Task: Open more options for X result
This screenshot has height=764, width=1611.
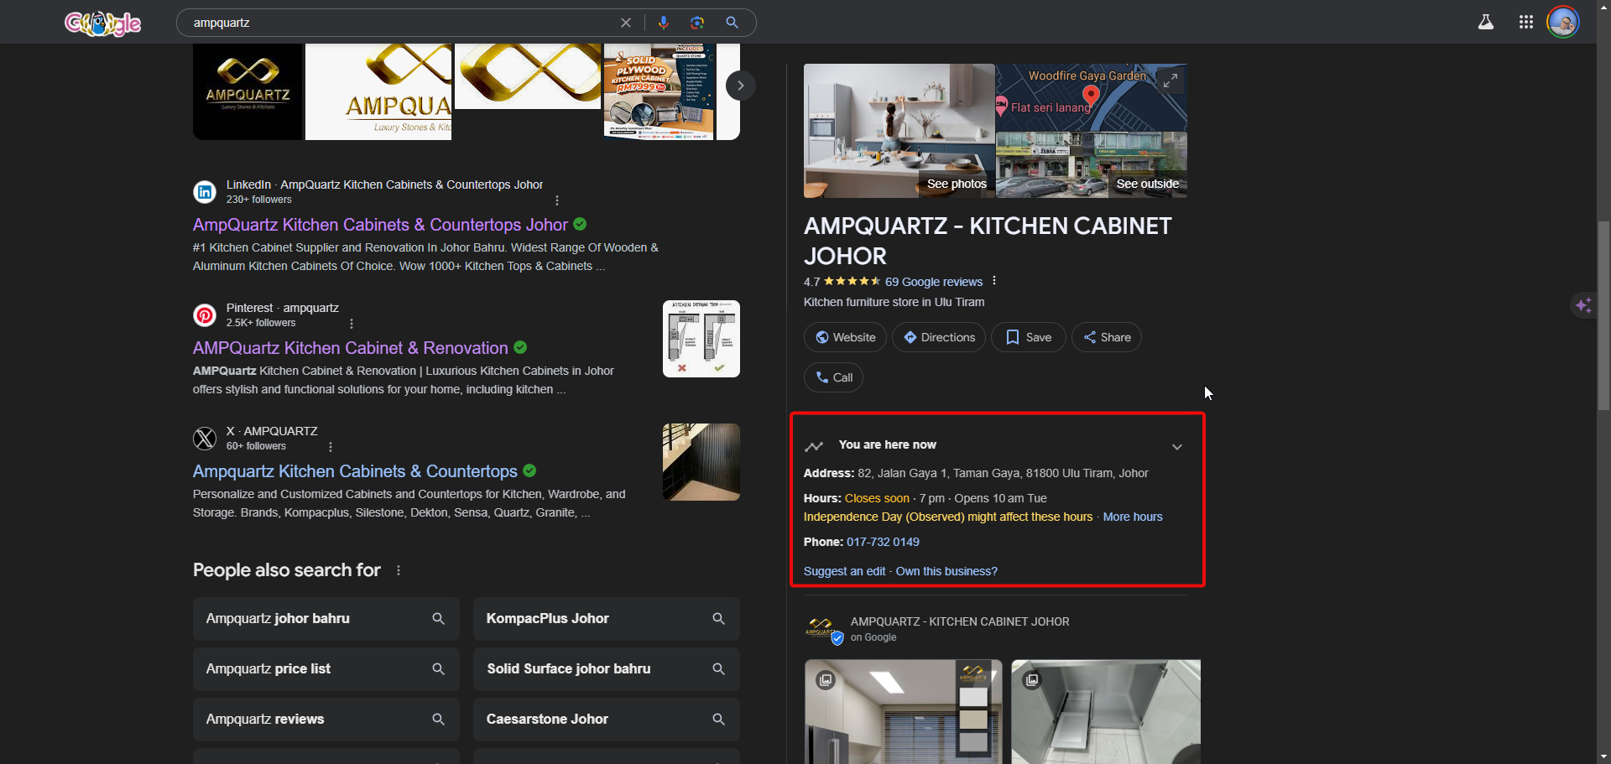Action: 331,447
